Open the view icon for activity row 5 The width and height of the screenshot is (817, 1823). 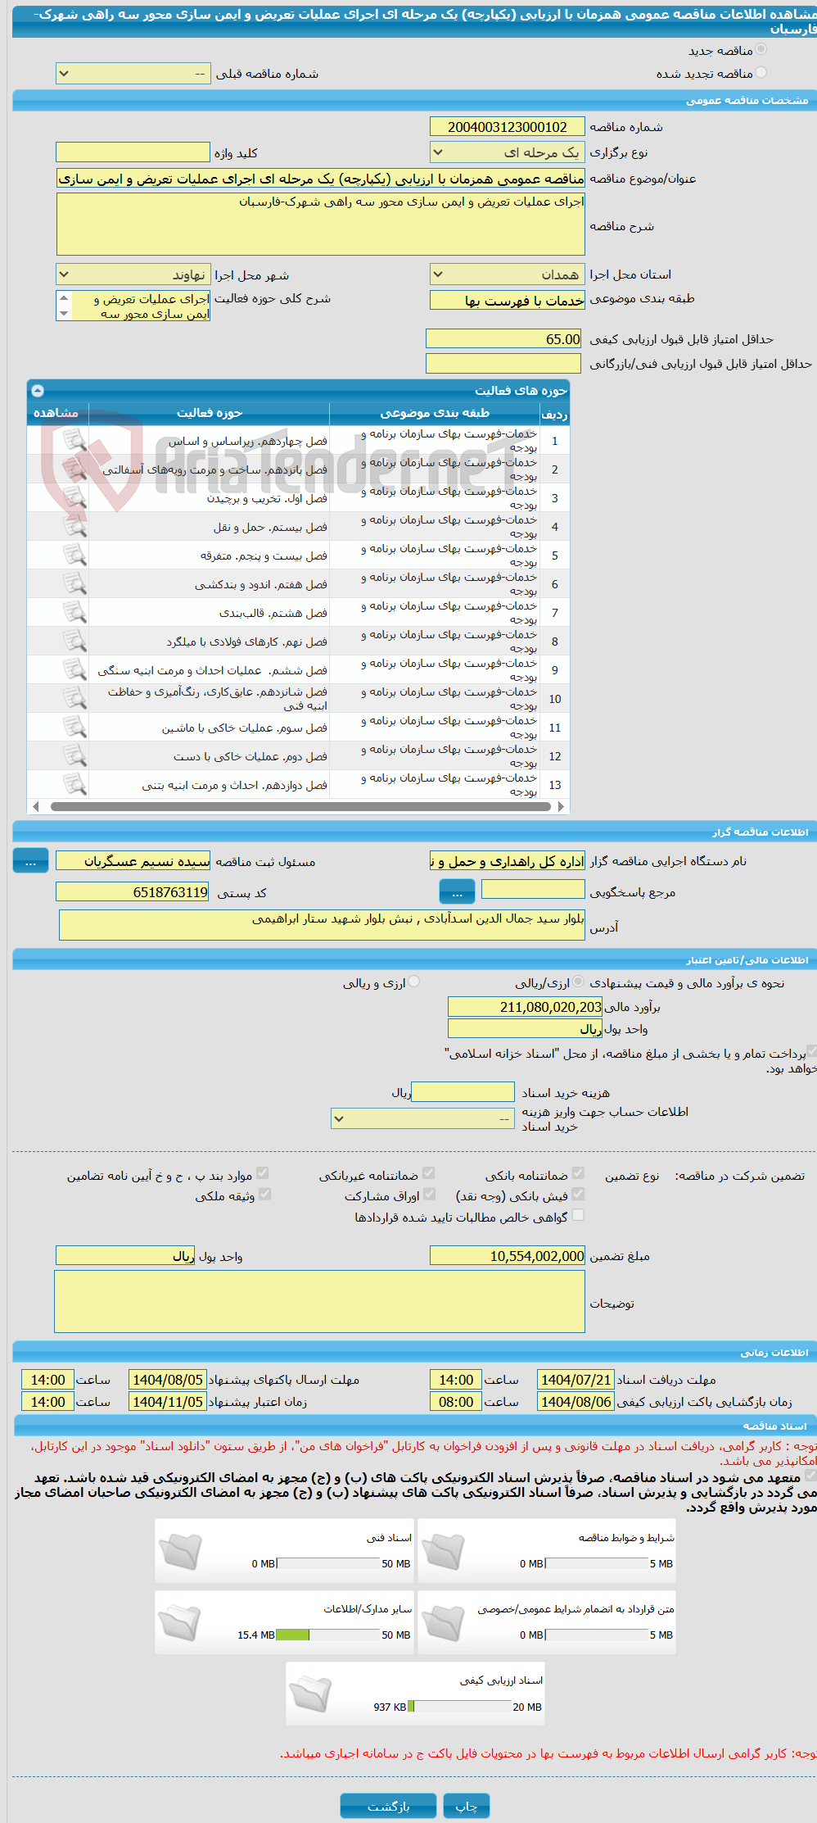pyautogui.click(x=74, y=556)
